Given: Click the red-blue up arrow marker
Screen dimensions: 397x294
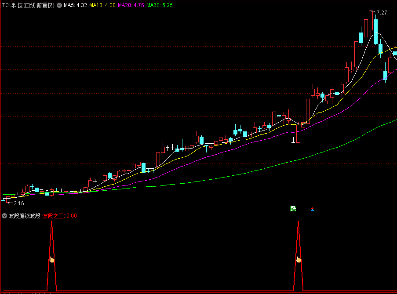Looking at the screenshot, I should [313, 209].
